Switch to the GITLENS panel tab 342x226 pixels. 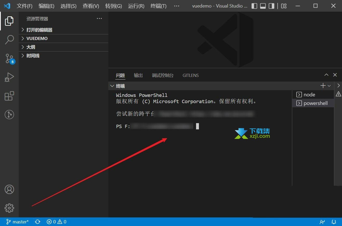pyautogui.click(x=191, y=75)
